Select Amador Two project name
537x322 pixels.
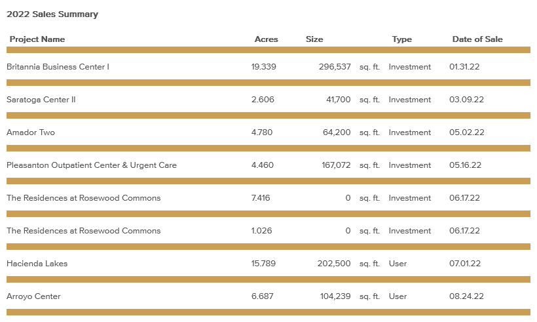[31, 132]
